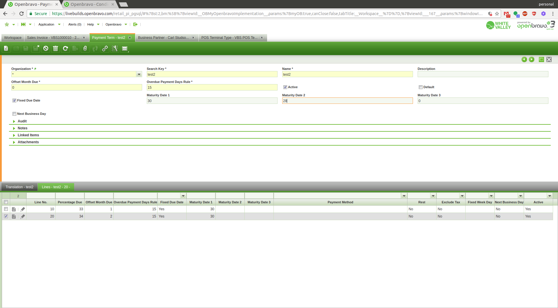Click the trash delete record icon
Viewport: 558px width, 308px height.
tap(56, 48)
